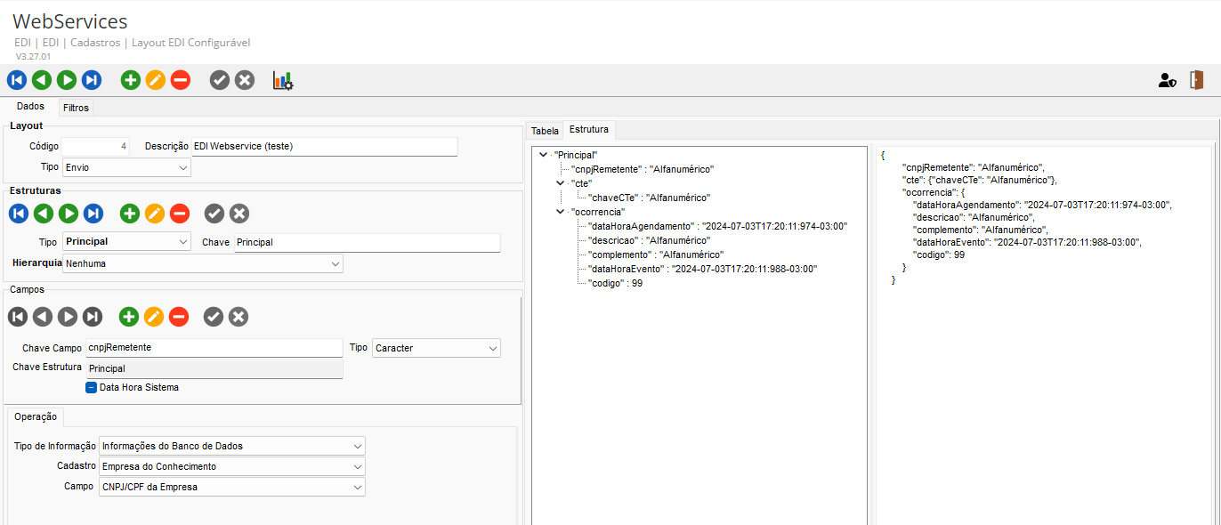The image size is (1221, 525).
Task: Click "cte" line in JSON preview
Action: (x=979, y=180)
